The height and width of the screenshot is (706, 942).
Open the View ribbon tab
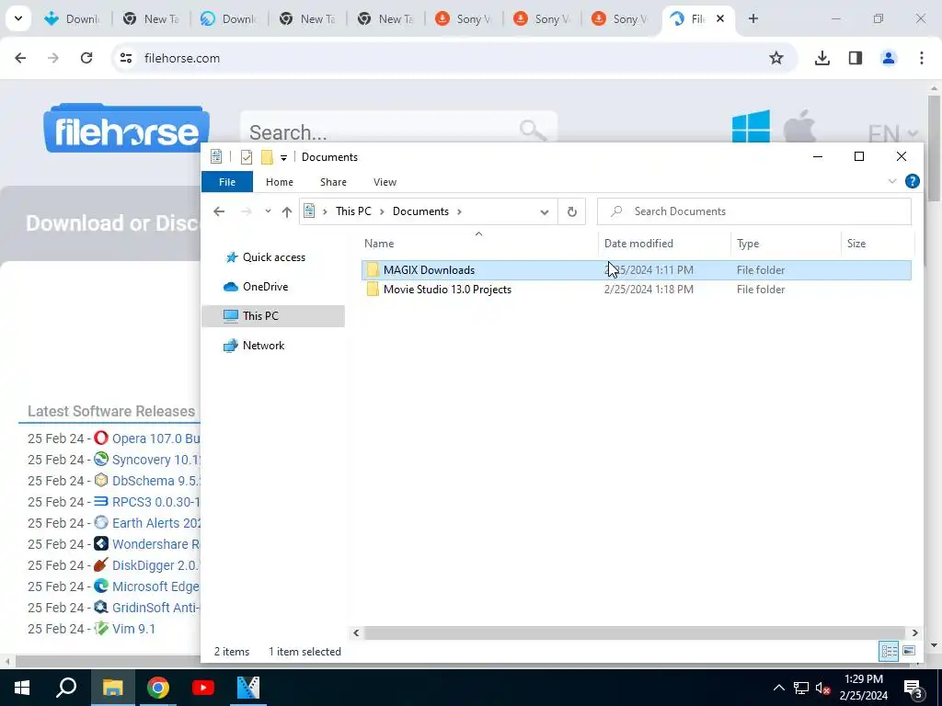pos(385,182)
